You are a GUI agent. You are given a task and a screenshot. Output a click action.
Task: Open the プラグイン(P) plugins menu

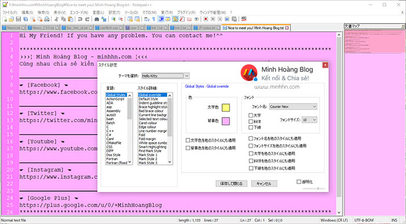point(186,12)
